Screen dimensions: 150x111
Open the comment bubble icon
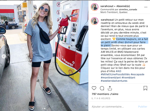tap(102, 88)
